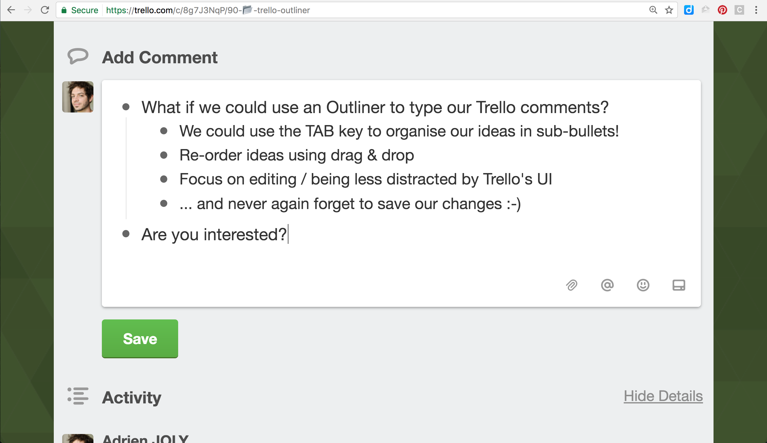Image resolution: width=767 pixels, height=443 pixels.
Task: Click the add card icon in comment box
Action: [x=678, y=285]
